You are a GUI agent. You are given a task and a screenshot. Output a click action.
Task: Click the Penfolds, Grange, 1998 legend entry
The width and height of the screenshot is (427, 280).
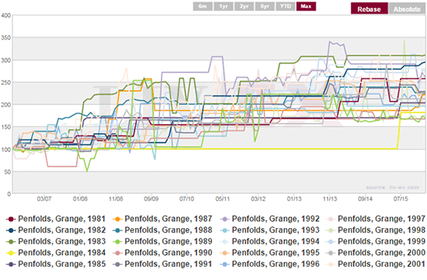click(376, 230)
